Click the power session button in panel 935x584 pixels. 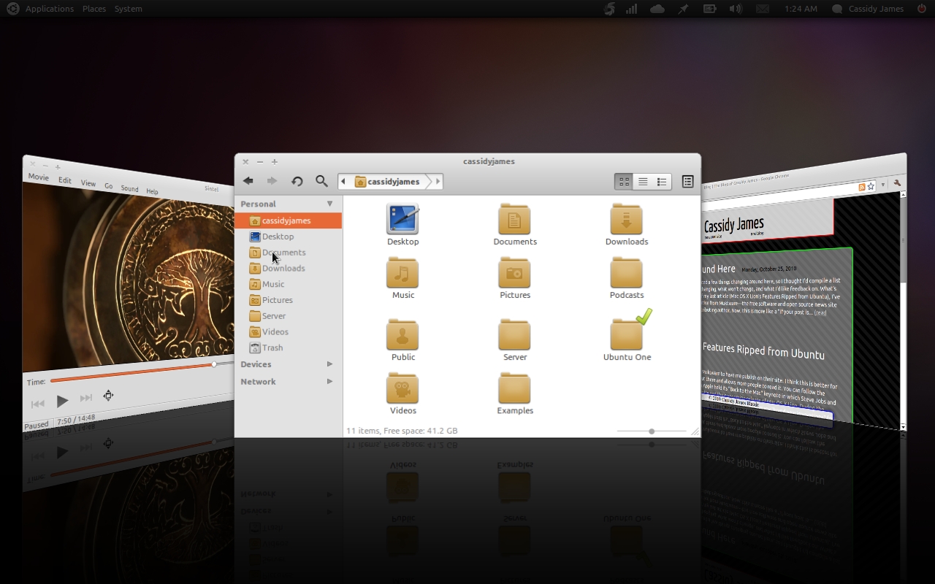click(x=920, y=9)
